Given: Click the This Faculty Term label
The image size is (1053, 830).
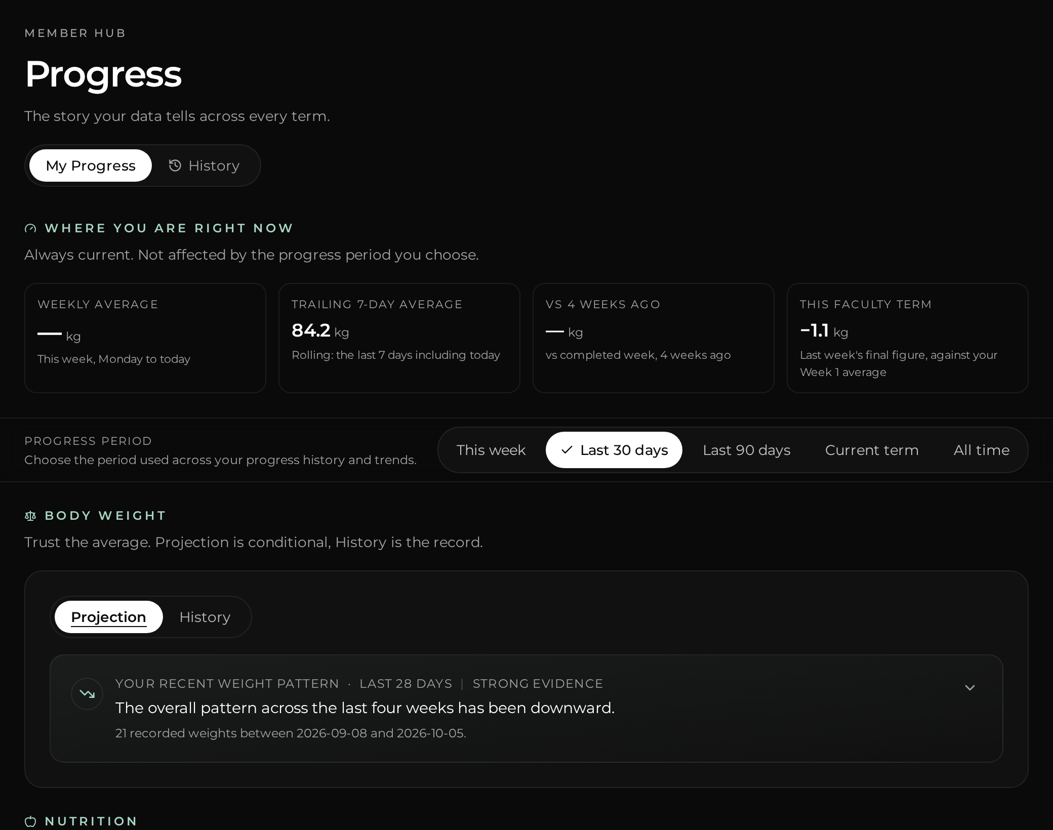Looking at the screenshot, I should click(x=866, y=304).
